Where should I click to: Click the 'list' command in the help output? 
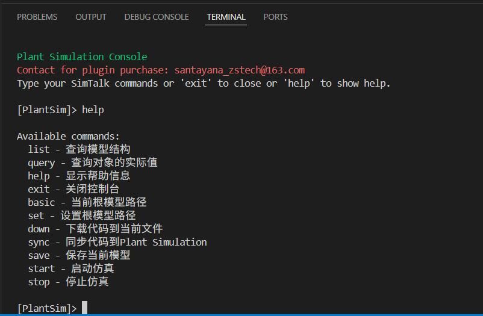coord(39,149)
